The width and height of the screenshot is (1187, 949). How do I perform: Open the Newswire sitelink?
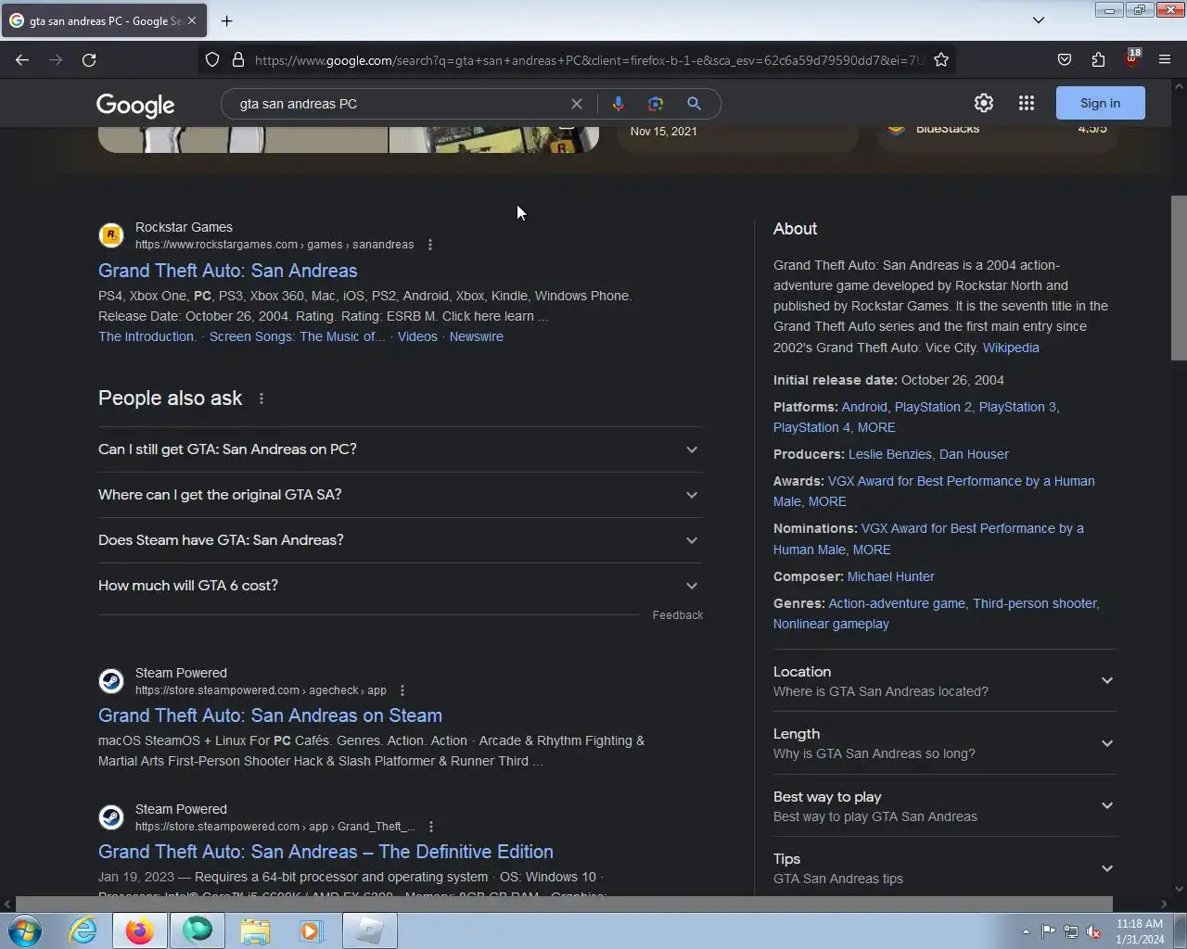(x=477, y=336)
